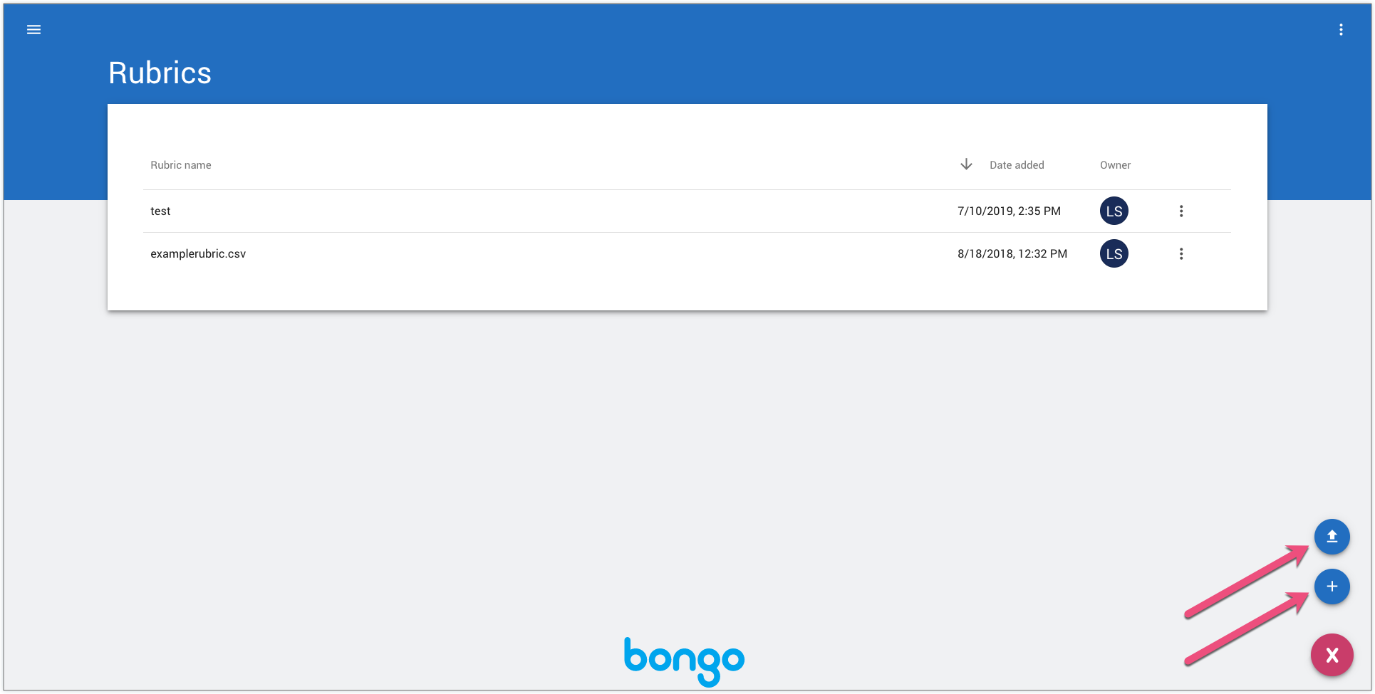Click the upload rubric button
1375x694 pixels.
tap(1332, 537)
